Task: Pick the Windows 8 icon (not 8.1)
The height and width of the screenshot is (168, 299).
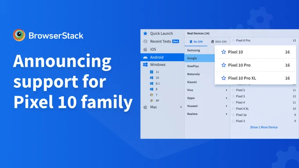Action: click(x=152, y=89)
